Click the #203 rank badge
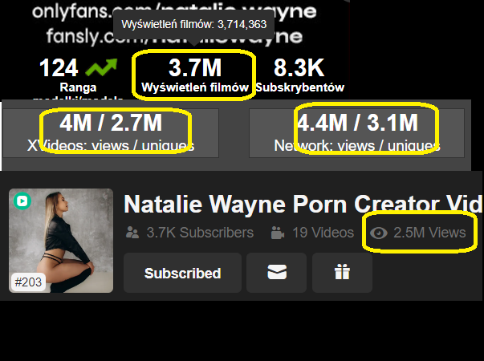The height and width of the screenshot is (361, 484). point(28,282)
